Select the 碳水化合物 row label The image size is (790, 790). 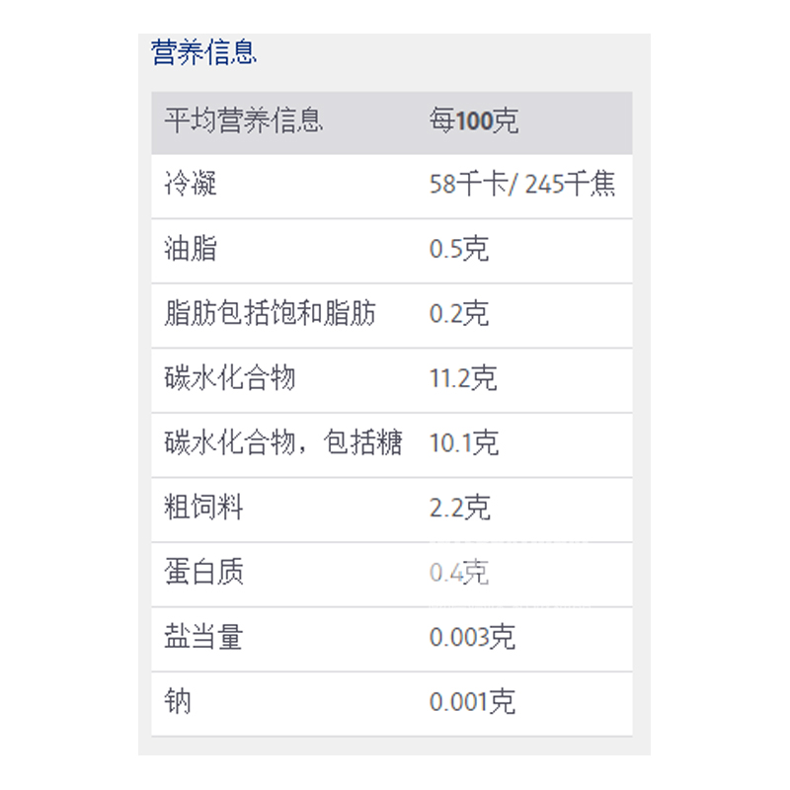pos(230,379)
